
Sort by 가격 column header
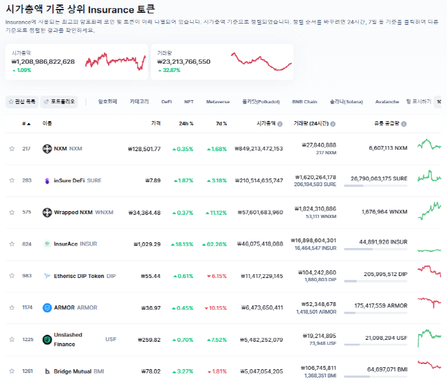(x=156, y=123)
